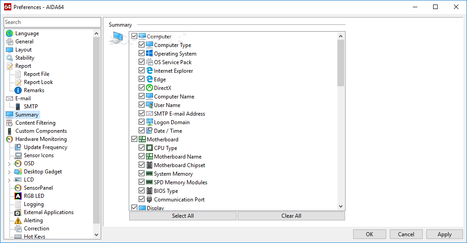The image size is (467, 243).
Task: Select the Summary tree item
Action: tap(27, 115)
